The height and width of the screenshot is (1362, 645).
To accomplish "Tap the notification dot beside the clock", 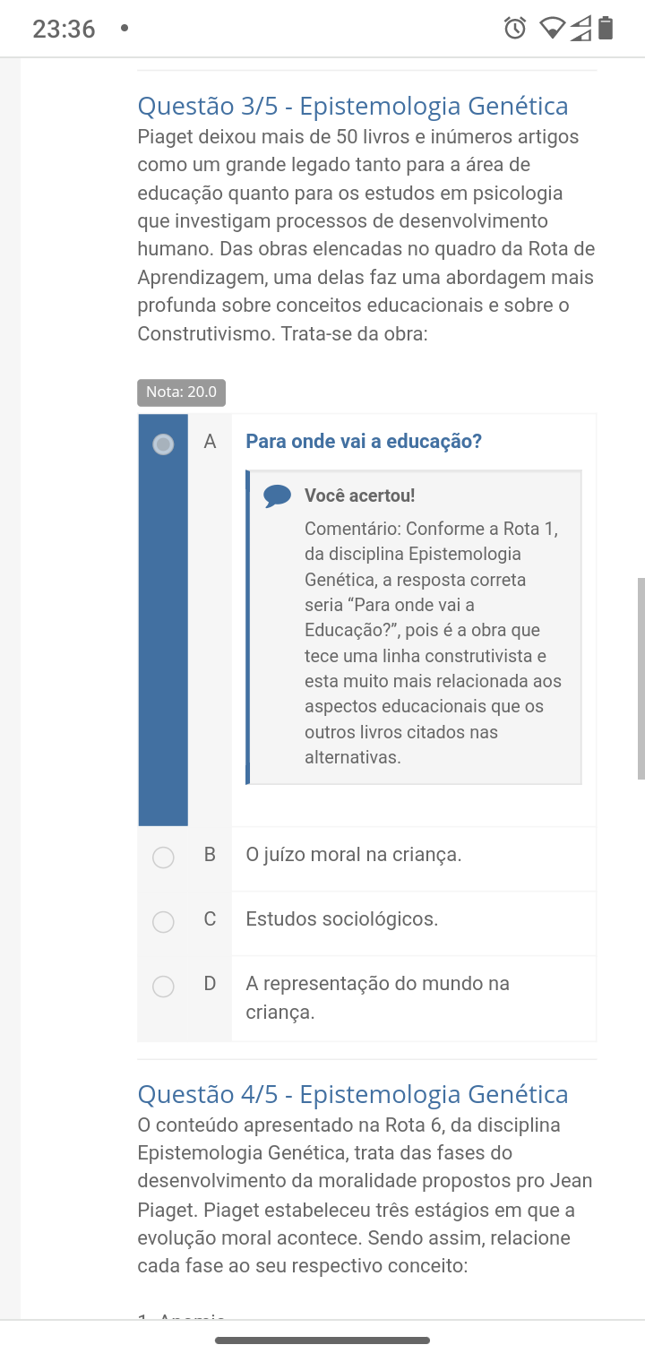I will 124,29.
